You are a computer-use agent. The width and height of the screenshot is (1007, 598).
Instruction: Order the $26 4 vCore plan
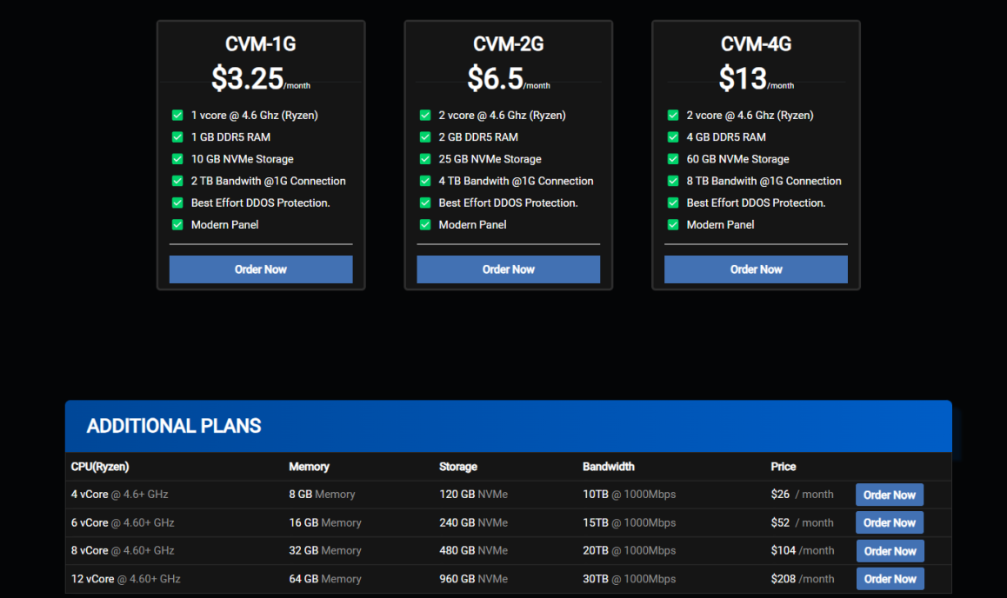click(890, 495)
